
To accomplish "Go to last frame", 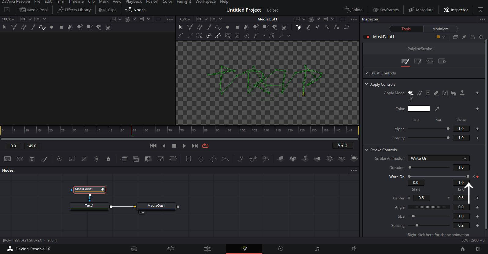I will click(195, 146).
